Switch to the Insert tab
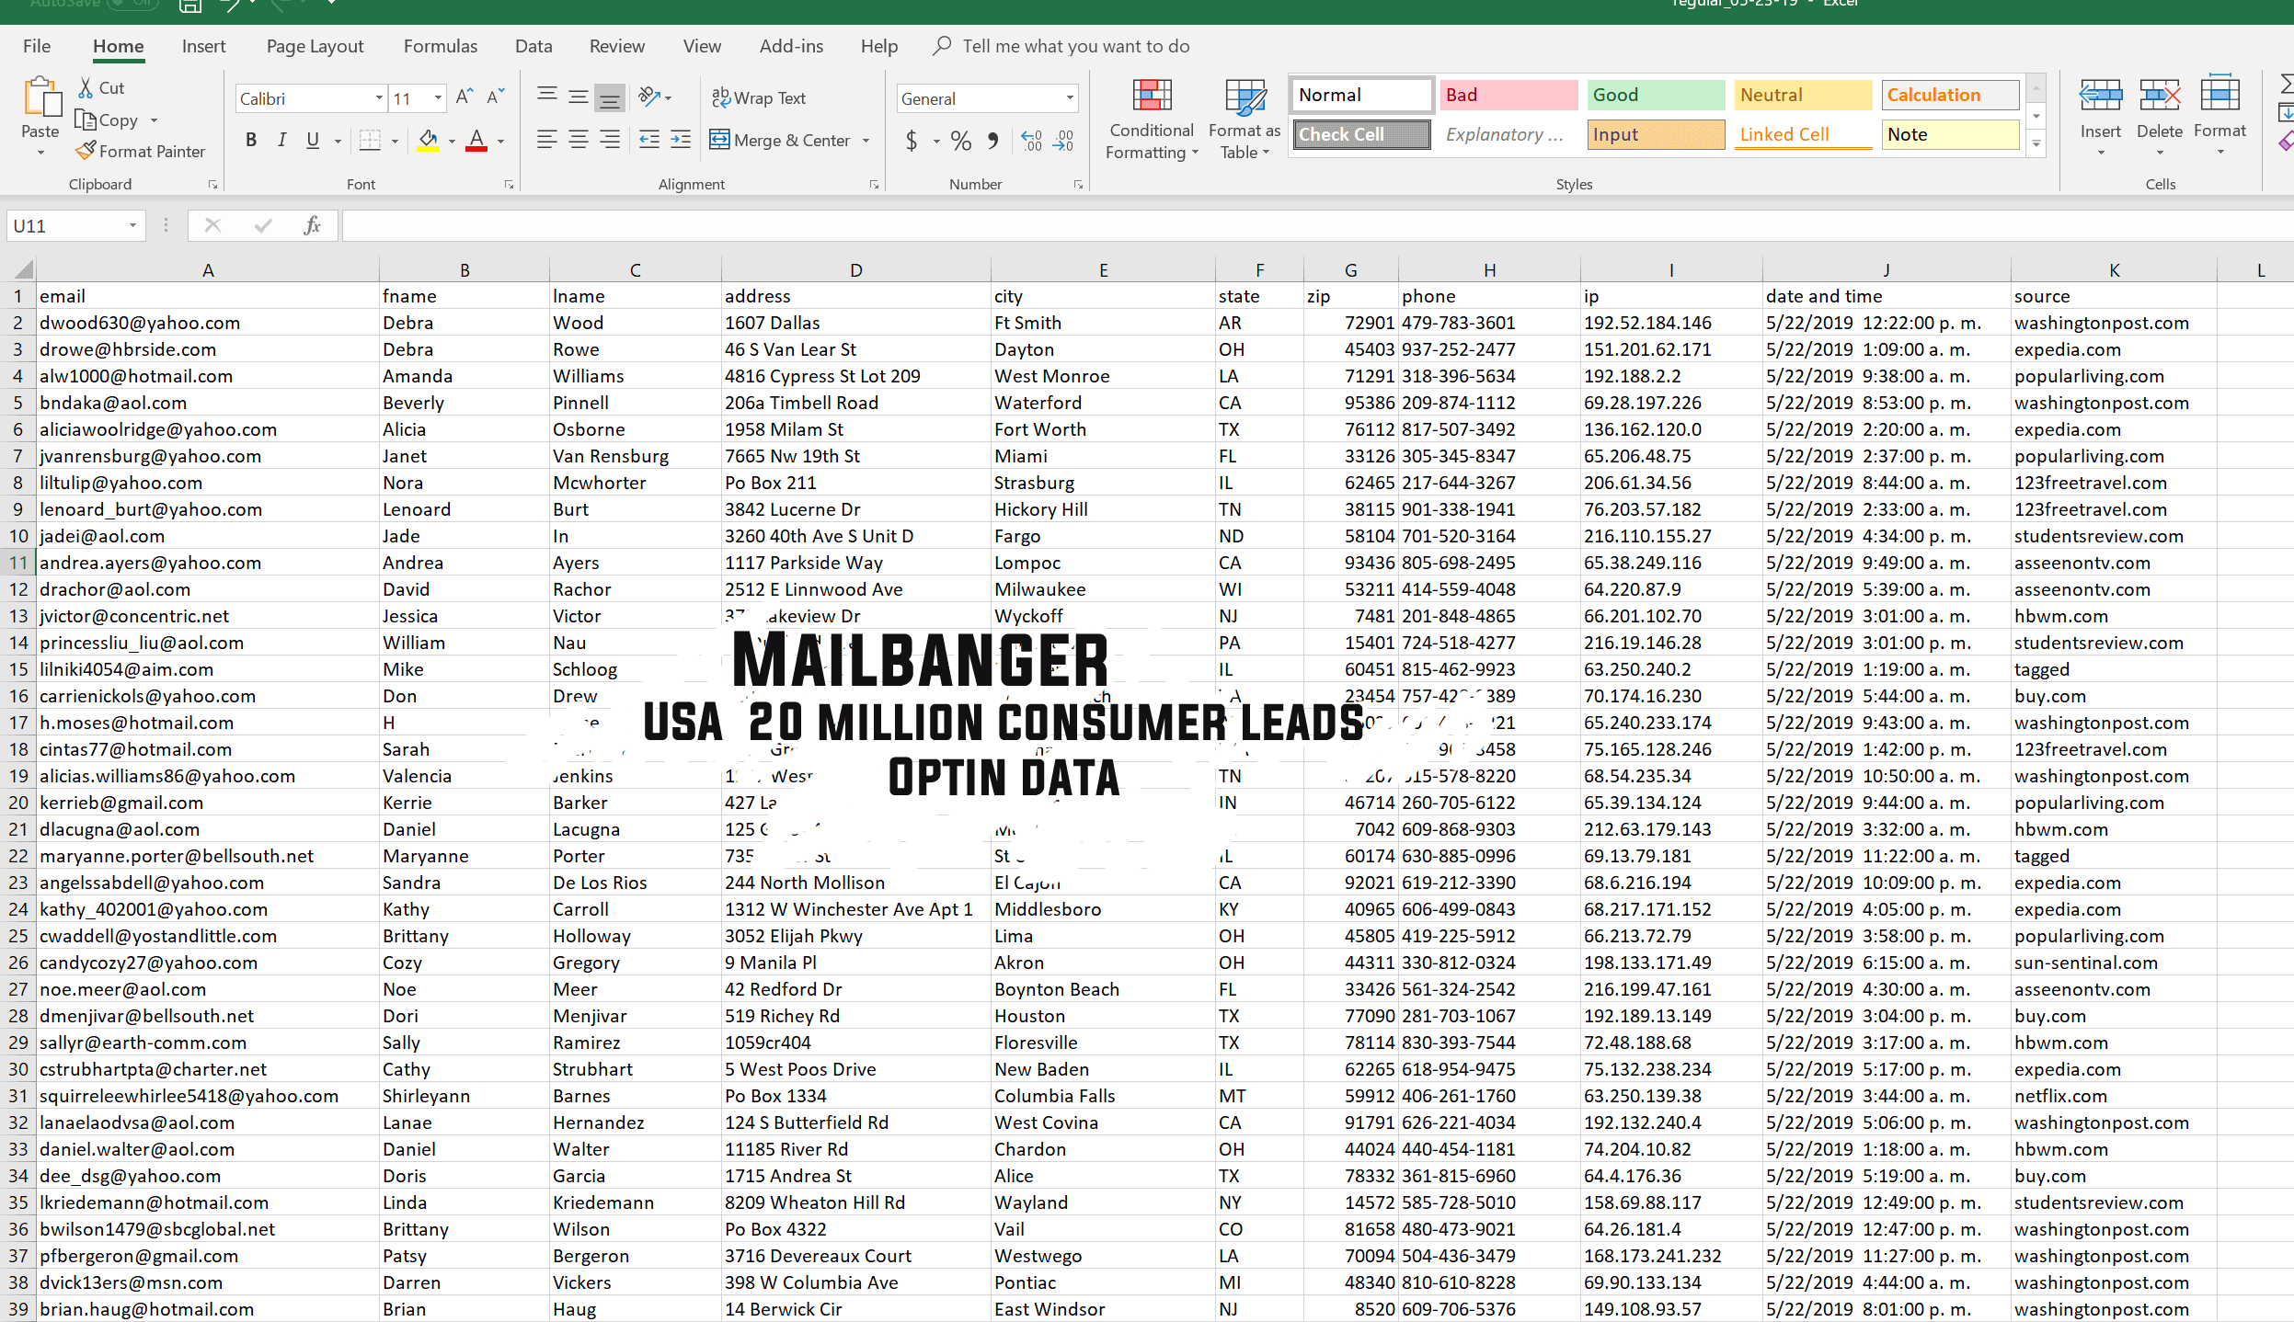The width and height of the screenshot is (2294, 1322). tap(203, 46)
